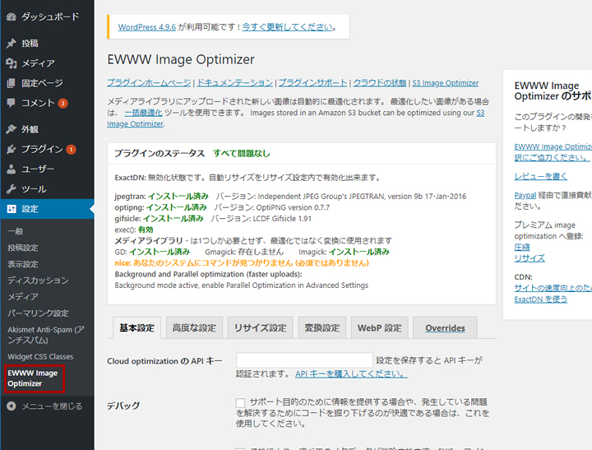Click the user silhouette icon beside ユーザー
The image size is (592, 450).
pos(12,169)
